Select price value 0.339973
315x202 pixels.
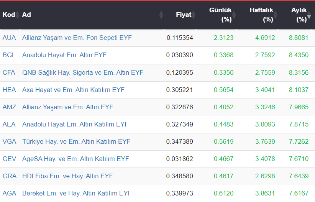coord(180,194)
